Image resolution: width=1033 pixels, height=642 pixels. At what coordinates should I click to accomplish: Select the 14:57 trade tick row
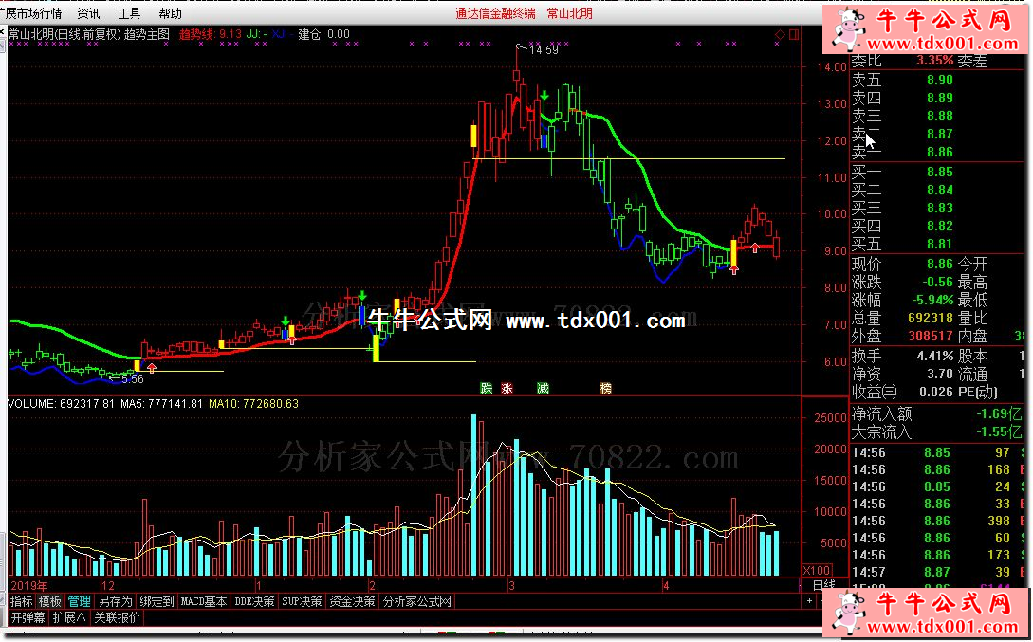click(938, 572)
